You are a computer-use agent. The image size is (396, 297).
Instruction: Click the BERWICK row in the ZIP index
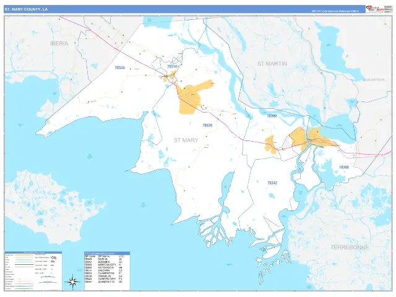click(x=104, y=262)
